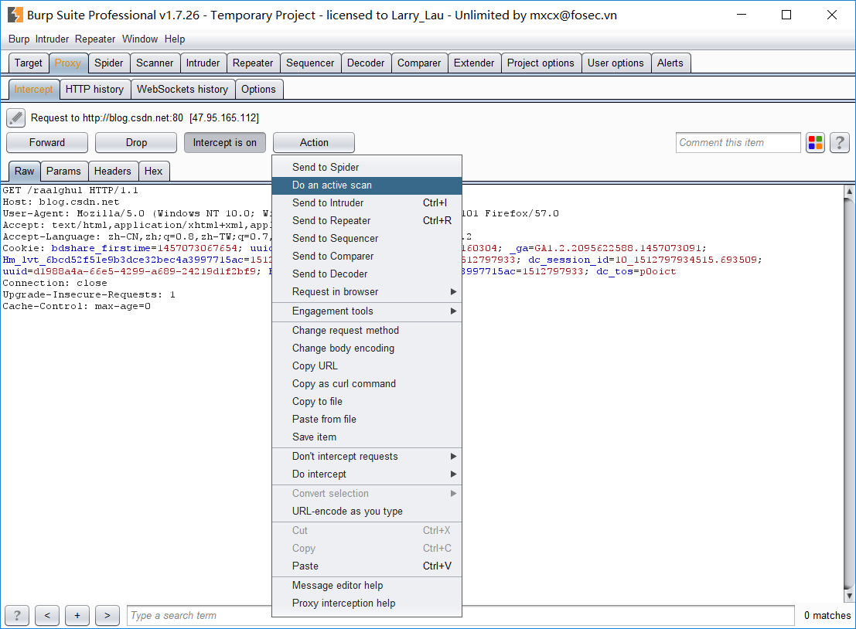Select Send to Sequencer
The image size is (856, 629).
(367, 239)
